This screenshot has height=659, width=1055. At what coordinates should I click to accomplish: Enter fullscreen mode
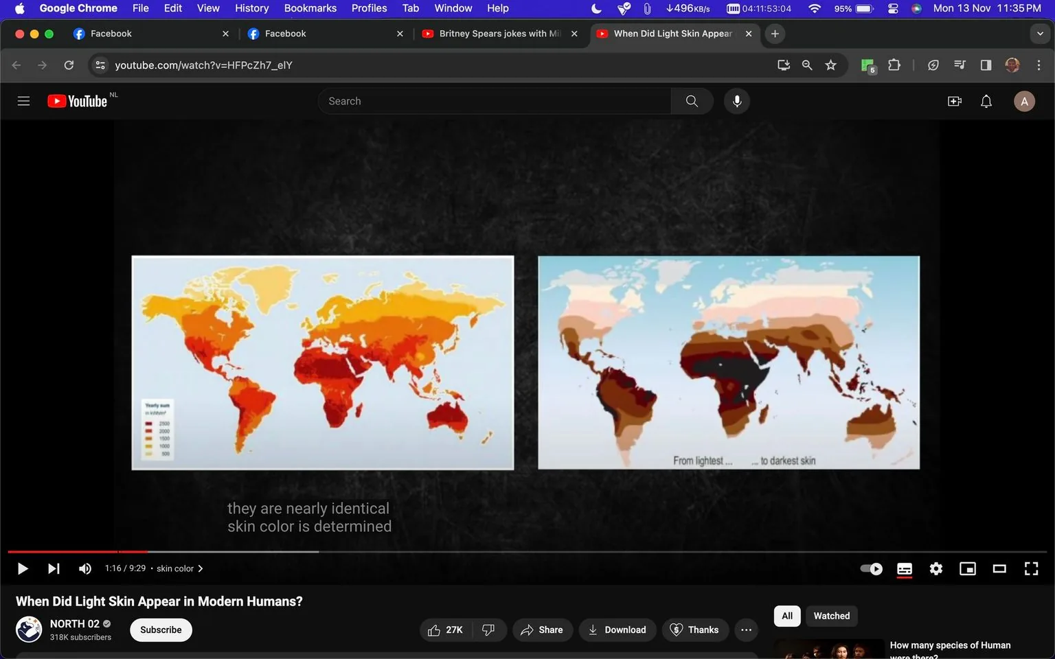(x=1031, y=568)
